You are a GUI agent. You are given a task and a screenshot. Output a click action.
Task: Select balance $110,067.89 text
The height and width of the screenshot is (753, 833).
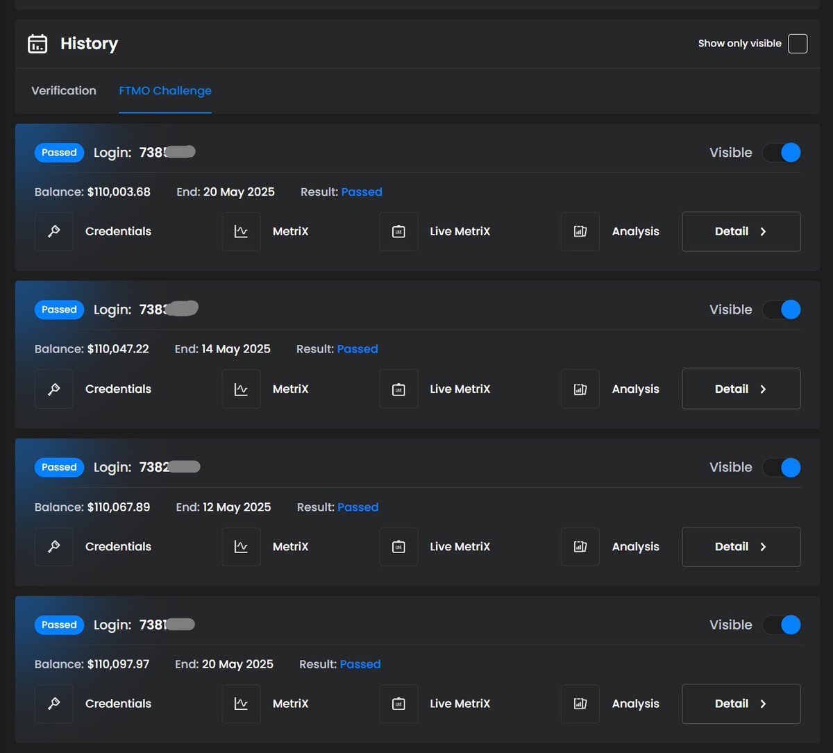coord(119,507)
